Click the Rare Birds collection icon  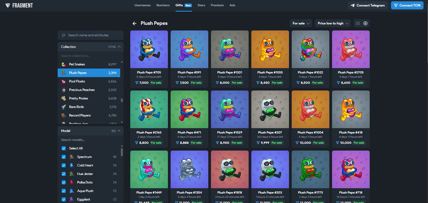point(63,107)
